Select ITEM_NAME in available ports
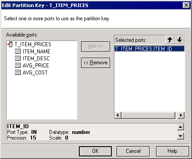 pos(36,52)
